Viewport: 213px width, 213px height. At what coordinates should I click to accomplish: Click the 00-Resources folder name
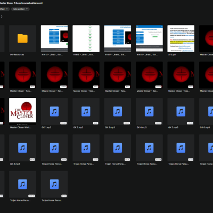point(17,54)
